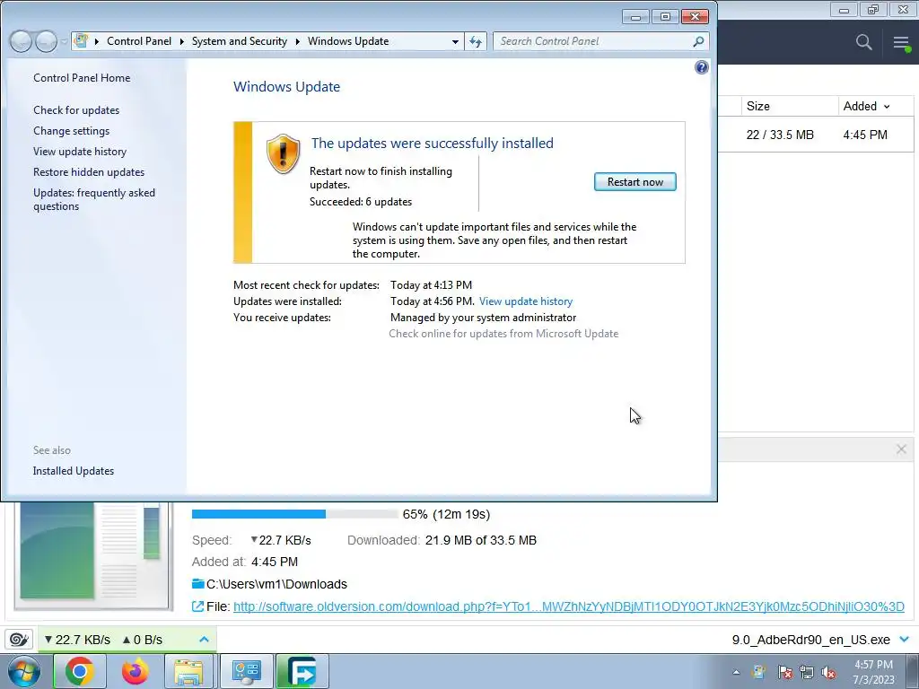Click Windows Update tray icon
The height and width of the screenshot is (689, 919).
click(758, 673)
